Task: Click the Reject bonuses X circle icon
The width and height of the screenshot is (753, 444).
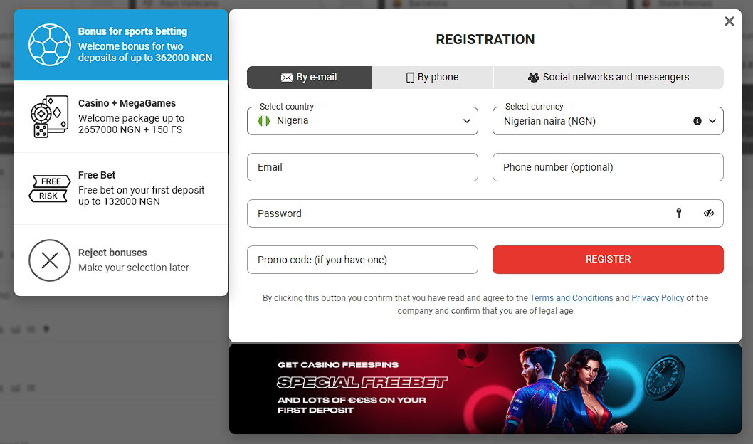Action: (49, 260)
